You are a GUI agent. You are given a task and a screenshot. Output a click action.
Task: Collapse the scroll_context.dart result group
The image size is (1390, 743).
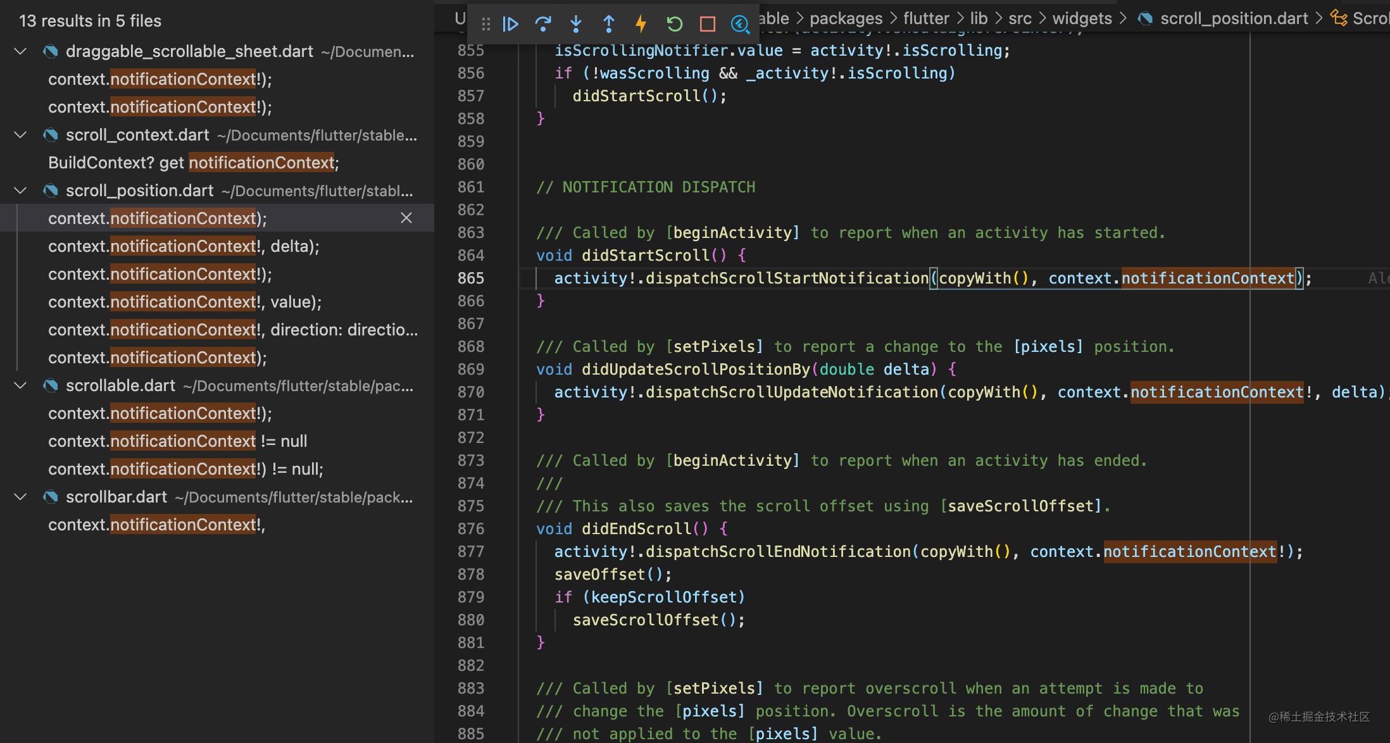[x=20, y=135]
